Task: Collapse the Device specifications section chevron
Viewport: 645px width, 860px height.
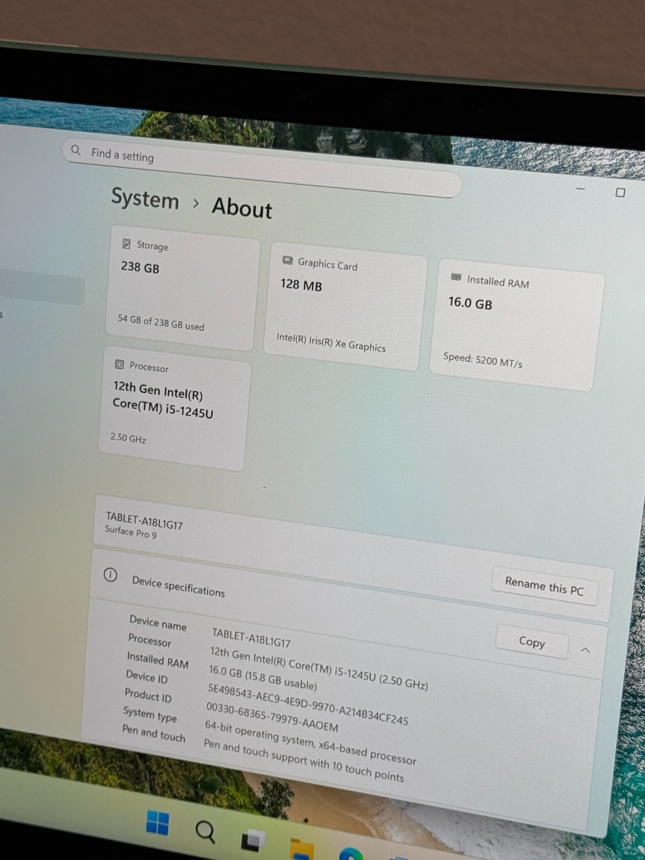Action: [x=585, y=650]
